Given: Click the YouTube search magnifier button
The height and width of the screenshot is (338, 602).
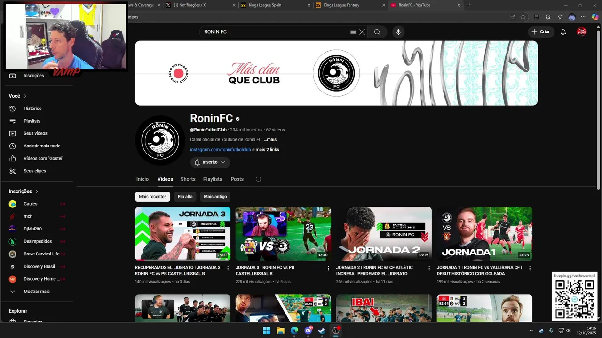Looking at the screenshot, I should click(x=377, y=32).
